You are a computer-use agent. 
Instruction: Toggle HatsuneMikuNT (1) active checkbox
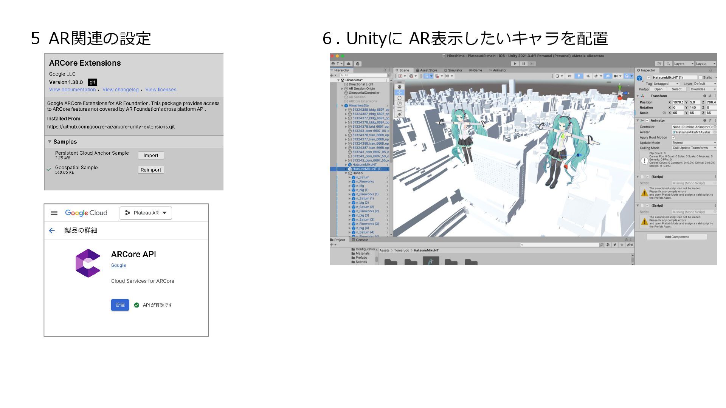(649, 77)
